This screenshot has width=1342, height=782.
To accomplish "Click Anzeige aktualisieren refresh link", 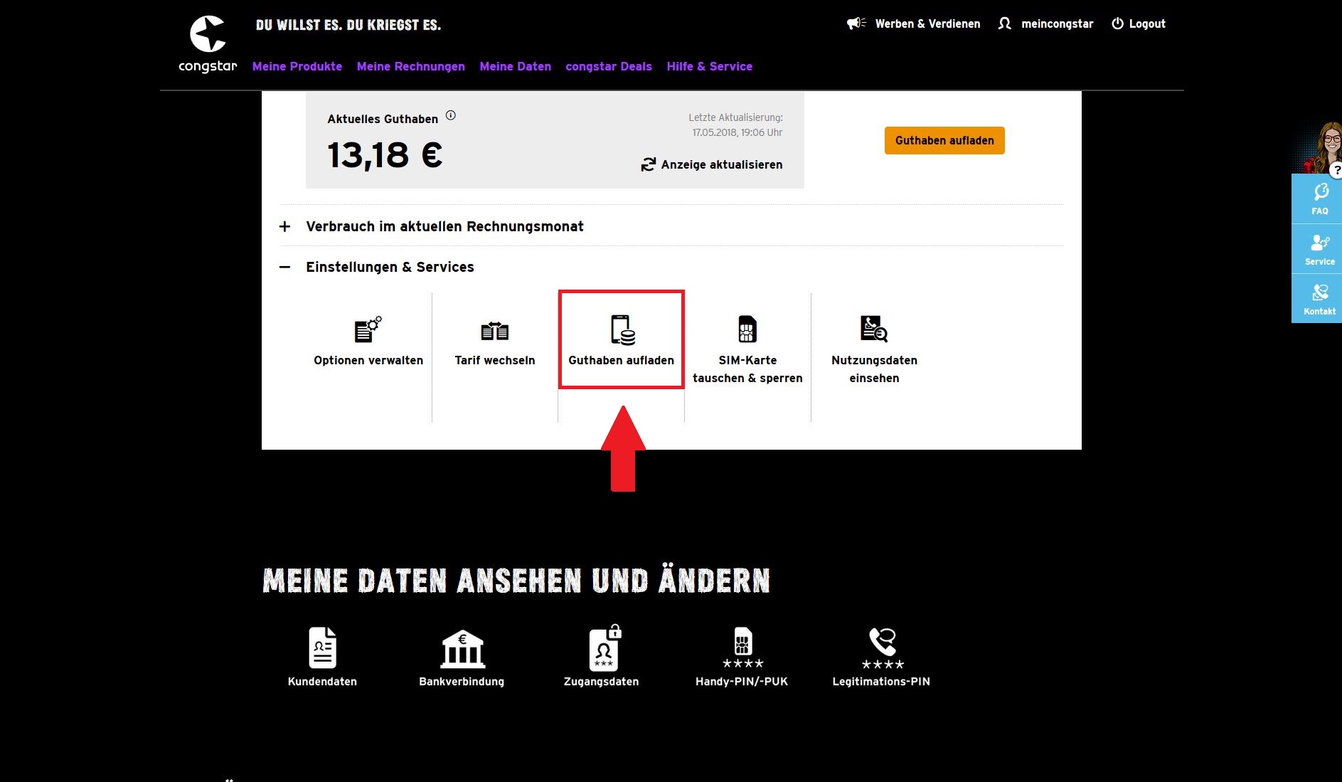I will (x=711, y=164).
